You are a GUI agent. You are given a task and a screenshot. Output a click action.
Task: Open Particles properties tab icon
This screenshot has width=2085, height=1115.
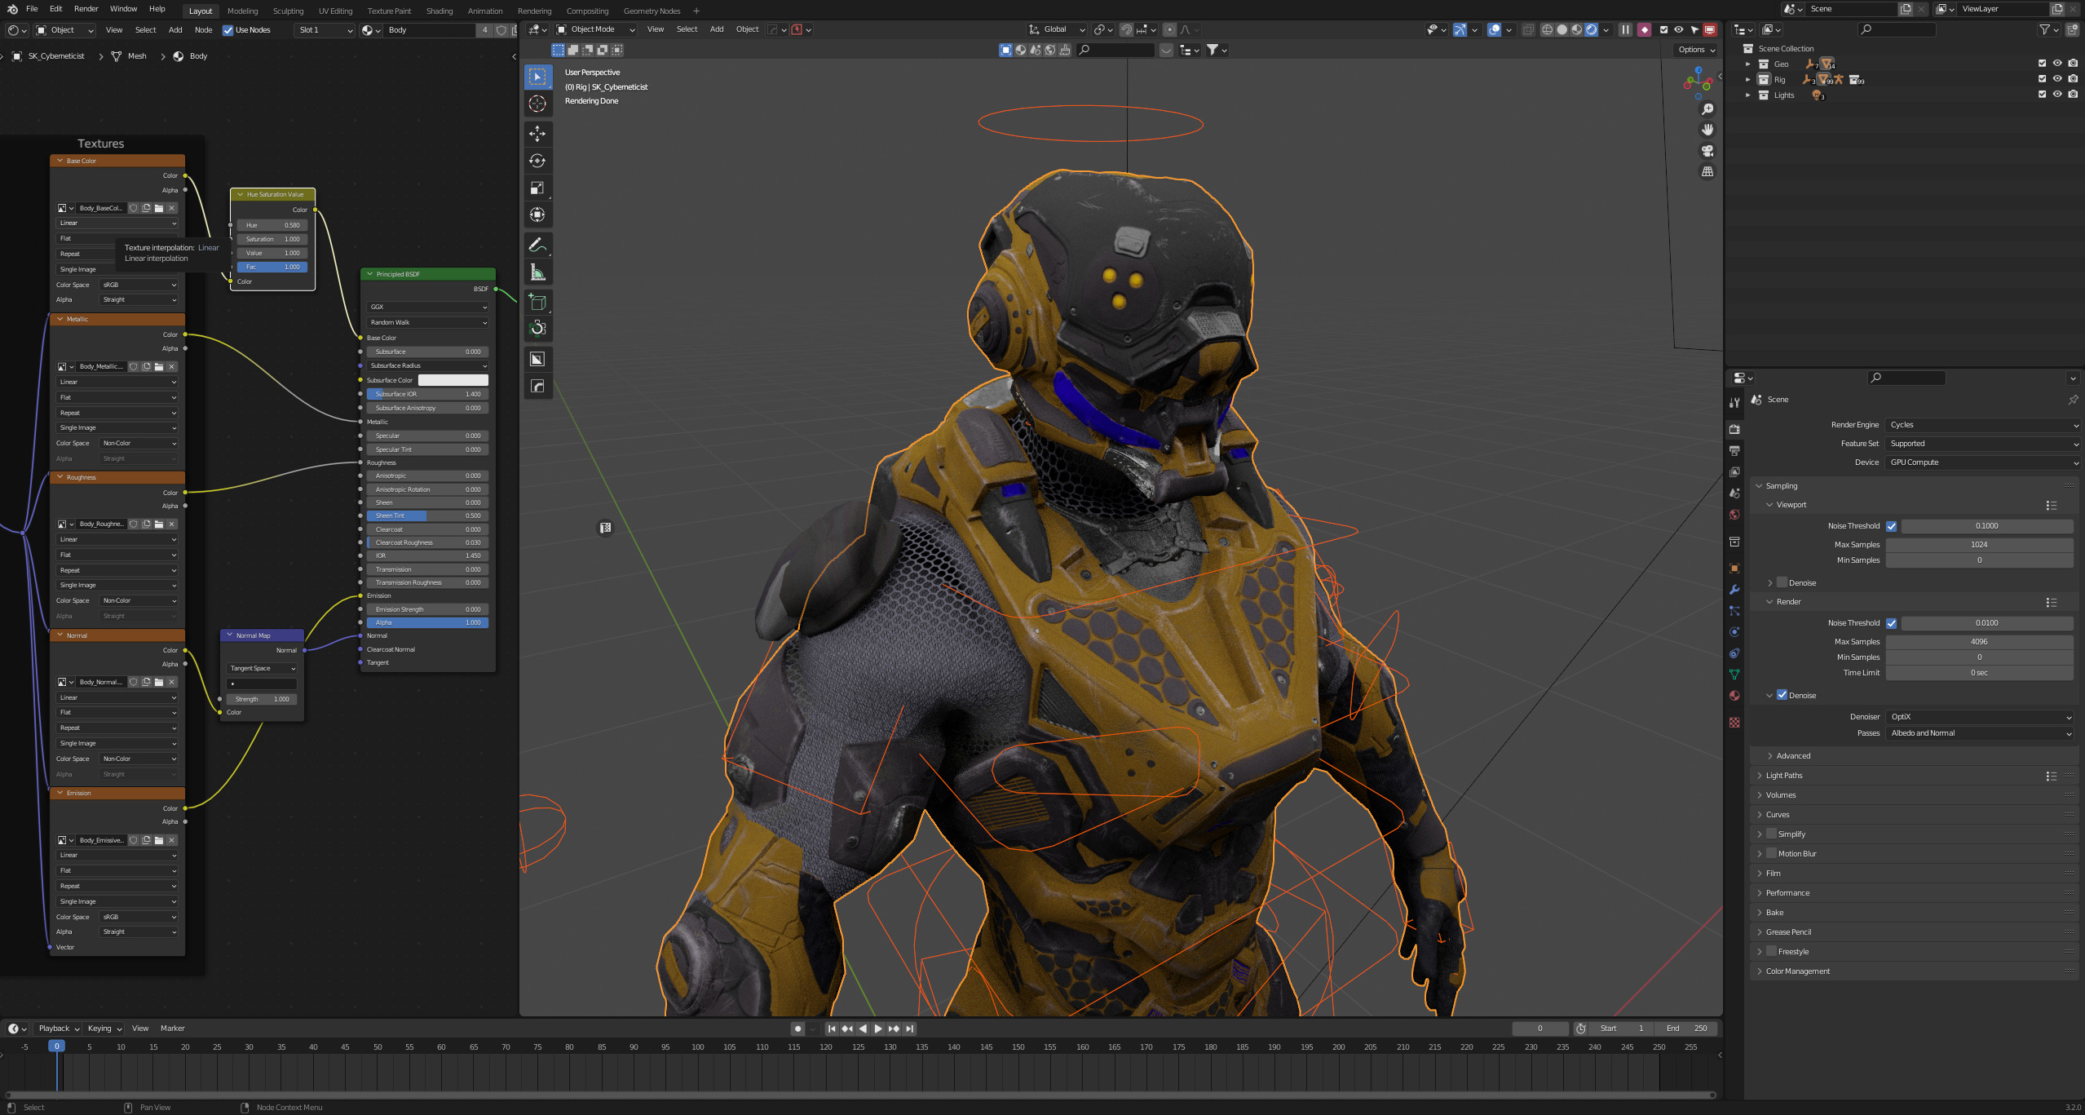tap(1734, 611)
